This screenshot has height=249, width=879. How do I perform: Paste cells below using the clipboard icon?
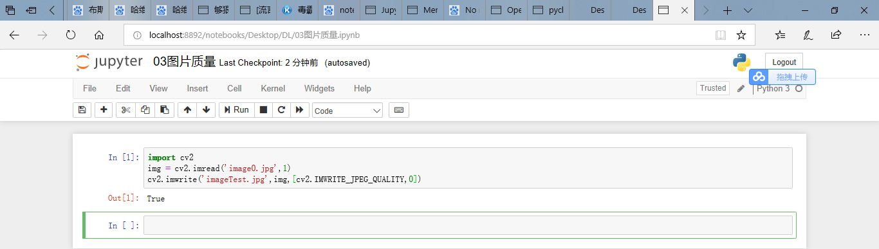[164, 110]
